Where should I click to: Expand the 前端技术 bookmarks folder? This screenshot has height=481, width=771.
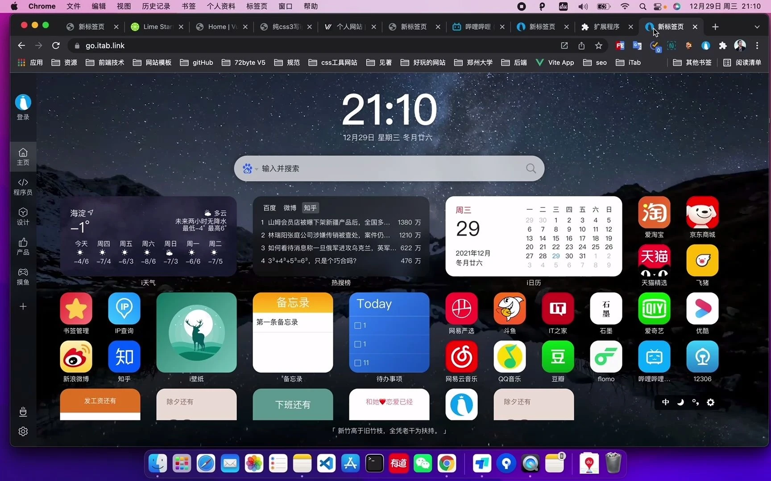[x=105, y=62]
